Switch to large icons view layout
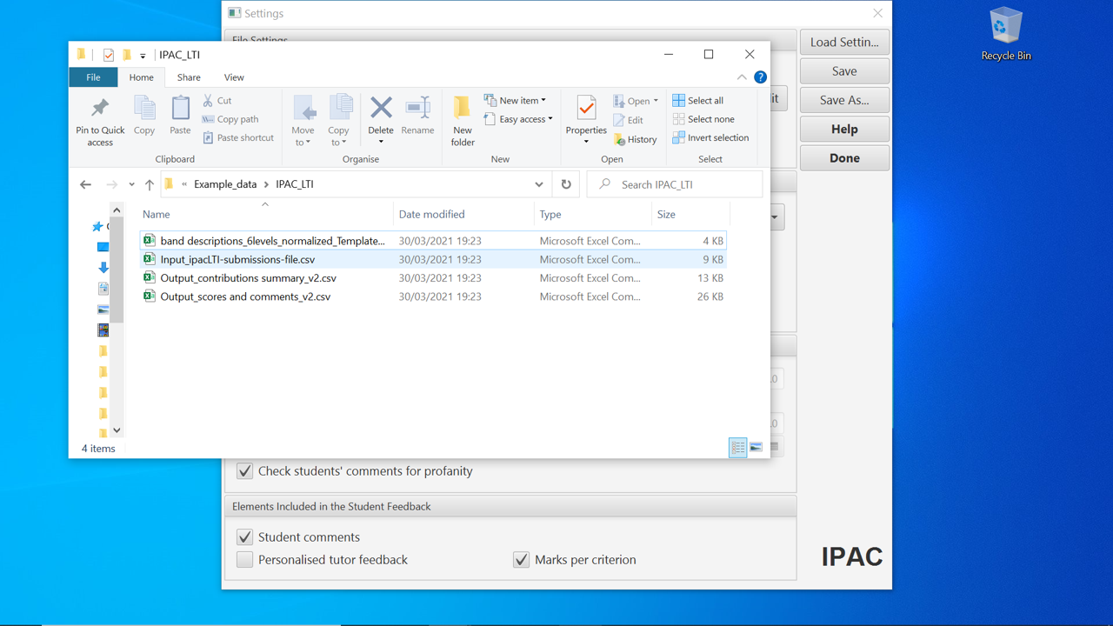 point(756,448)
